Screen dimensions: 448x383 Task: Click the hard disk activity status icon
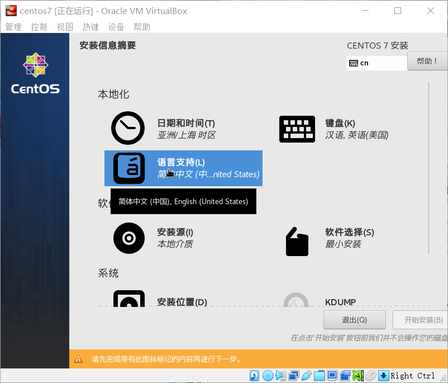click(x=254, y=376)
